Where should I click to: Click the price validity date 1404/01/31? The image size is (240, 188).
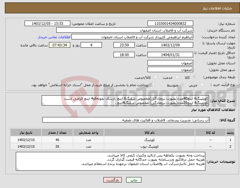click(170, 55)
